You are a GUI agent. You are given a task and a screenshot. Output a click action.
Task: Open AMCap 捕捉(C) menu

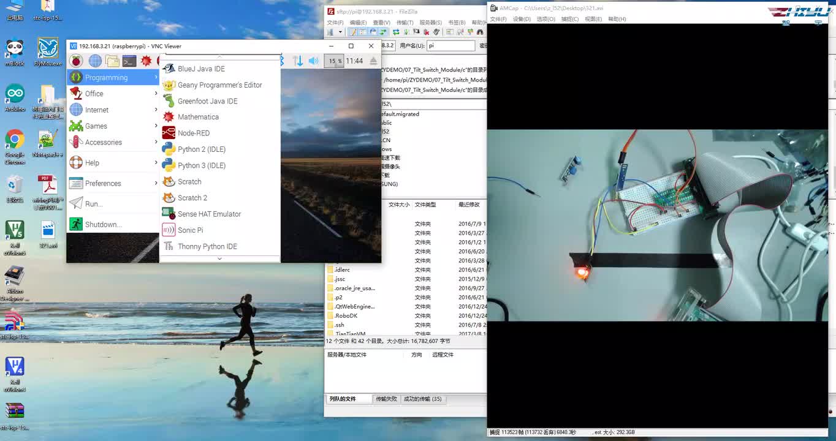coord(569,19)
